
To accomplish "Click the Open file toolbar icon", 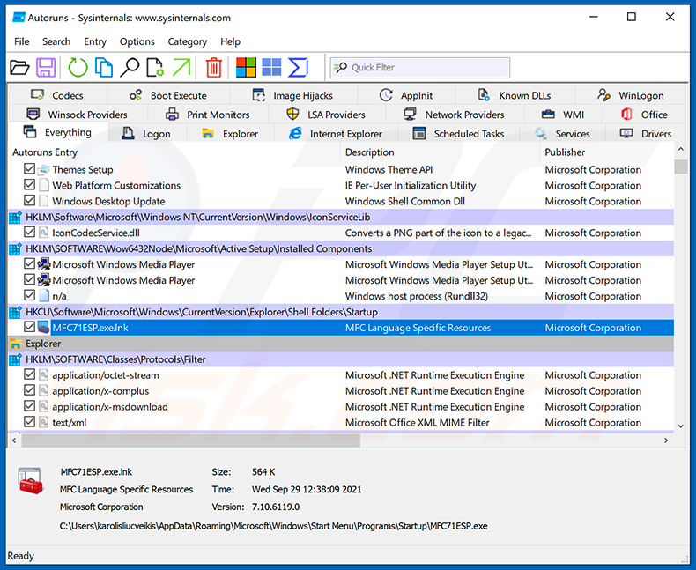I will pyautogui.click(x=19, y=68).
